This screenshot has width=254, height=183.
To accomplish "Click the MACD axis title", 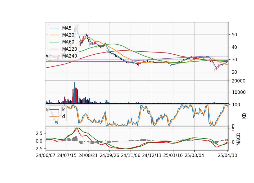I will (238, 139).
